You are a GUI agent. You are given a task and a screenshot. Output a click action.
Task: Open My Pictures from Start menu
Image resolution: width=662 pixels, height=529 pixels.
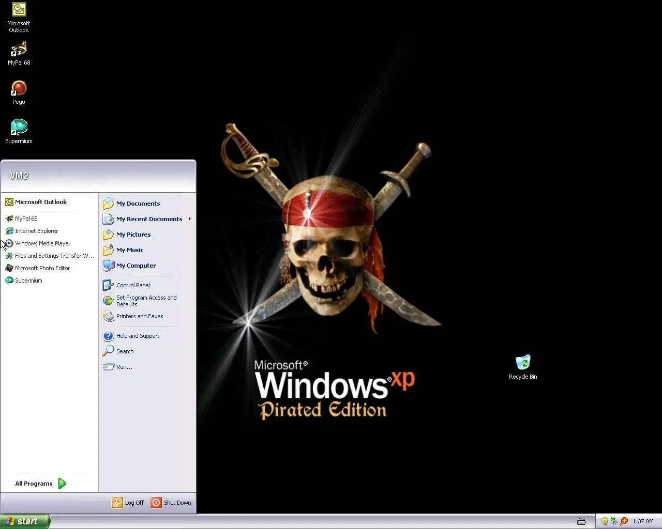pos(147,235)
